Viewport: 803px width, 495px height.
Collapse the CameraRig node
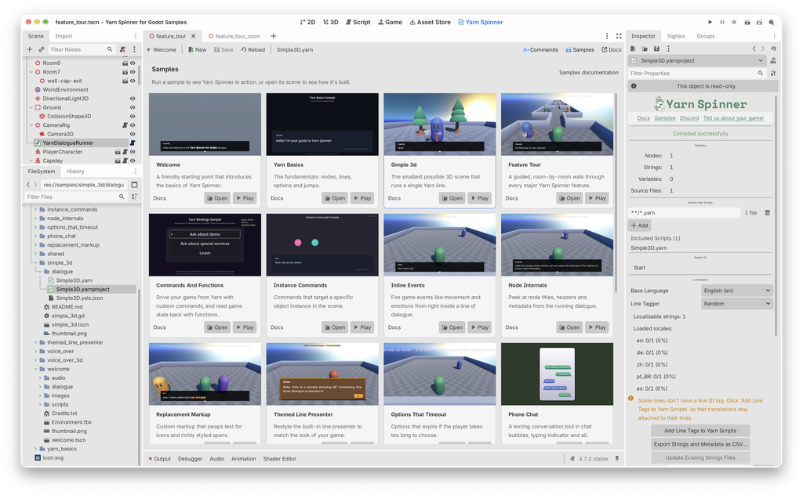point(31,125)
